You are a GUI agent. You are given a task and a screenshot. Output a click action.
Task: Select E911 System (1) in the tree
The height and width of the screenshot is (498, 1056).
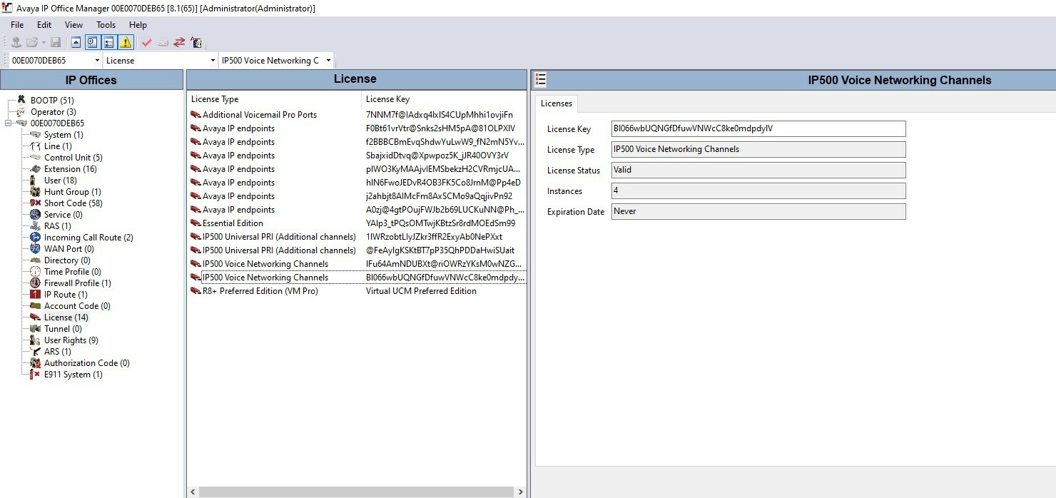[x=73, y=375]
